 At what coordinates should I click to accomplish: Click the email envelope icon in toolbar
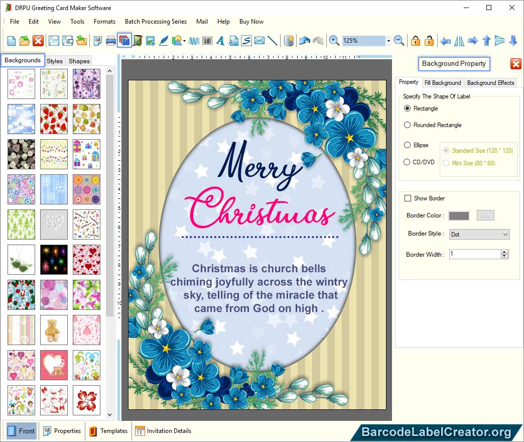259,41
